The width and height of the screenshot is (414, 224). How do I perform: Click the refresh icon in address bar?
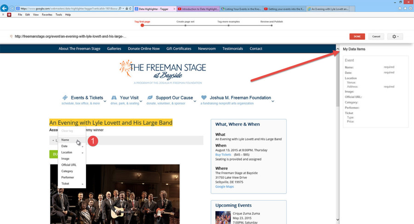pos(130,9)
